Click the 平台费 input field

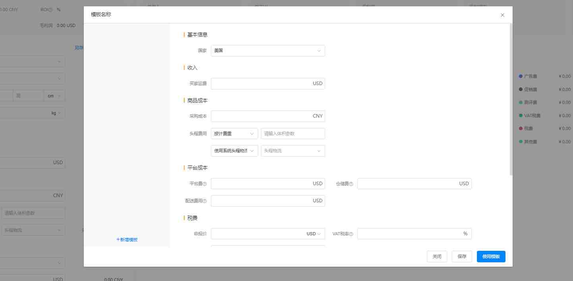(268, 184)
